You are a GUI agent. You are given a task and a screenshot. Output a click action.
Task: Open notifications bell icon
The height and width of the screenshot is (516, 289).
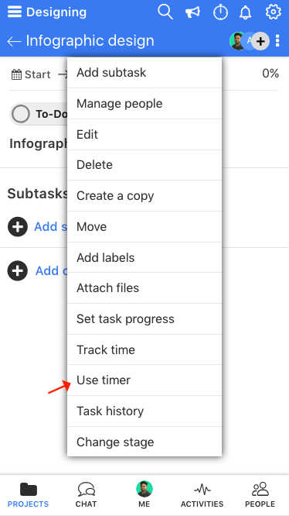pyautogui.click(x=246, y=12)
